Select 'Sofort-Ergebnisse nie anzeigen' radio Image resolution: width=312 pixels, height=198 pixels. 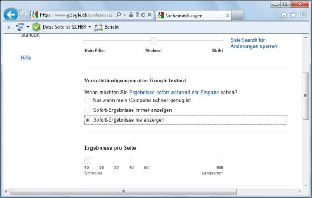pyautogui.click(x=87, y=120)
